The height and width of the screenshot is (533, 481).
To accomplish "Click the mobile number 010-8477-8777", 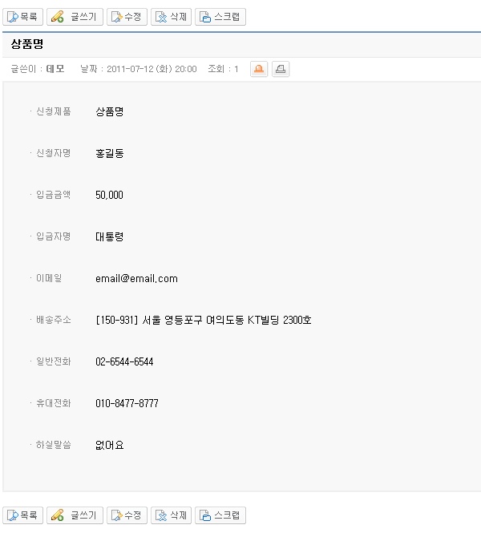I will tap(127, 403).
